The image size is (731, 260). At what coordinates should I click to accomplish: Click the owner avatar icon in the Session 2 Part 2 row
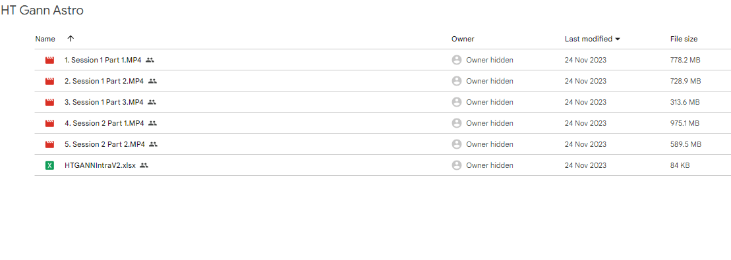click(x=457, y=144)
